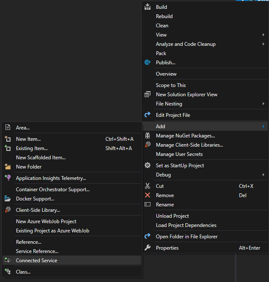Click the Set as StartUp Project gear icon
This screenshot has height=282, width=269.
pyautogui.click(x=148, y=165)
